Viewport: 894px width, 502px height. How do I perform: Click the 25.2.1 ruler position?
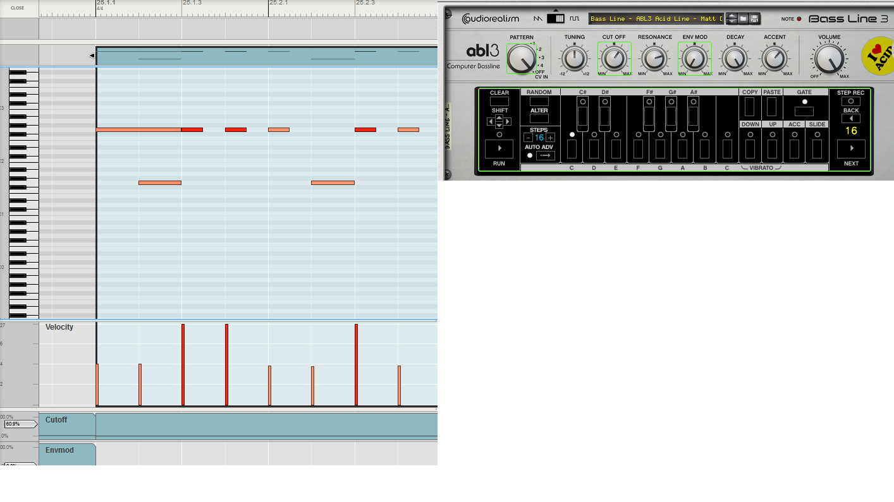click(x=278, y=3)
